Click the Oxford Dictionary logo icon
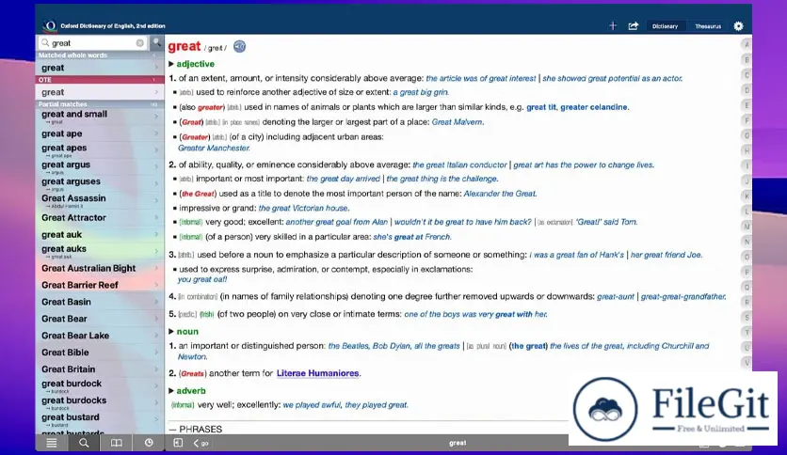 (50, 25)
